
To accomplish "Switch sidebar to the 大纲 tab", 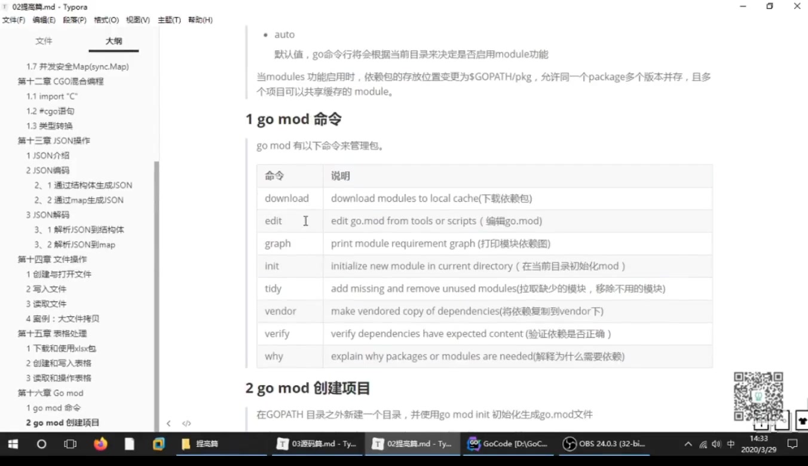I will [x=114, y=41].
